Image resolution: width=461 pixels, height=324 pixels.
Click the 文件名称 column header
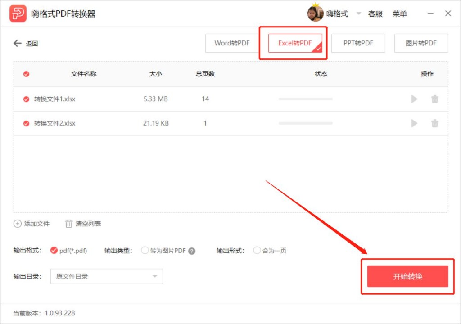coord(83,74)
